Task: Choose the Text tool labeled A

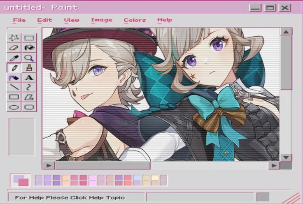Action: tap(29, 77)
